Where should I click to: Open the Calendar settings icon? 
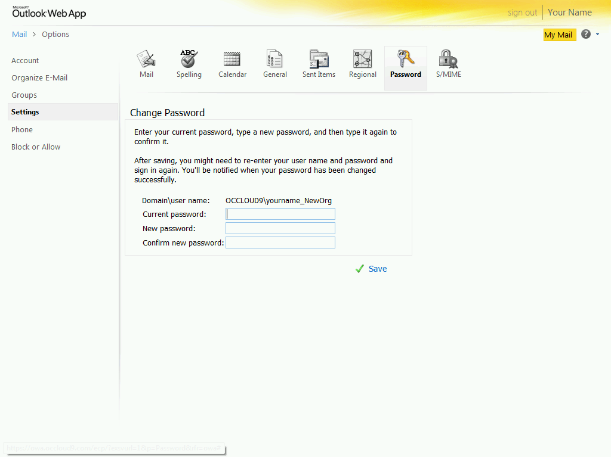click(x=232, y=59)
